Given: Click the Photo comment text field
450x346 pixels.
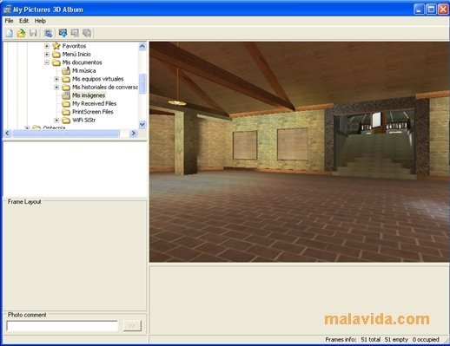Looking at the screenshot, I should tap(63, 326).
